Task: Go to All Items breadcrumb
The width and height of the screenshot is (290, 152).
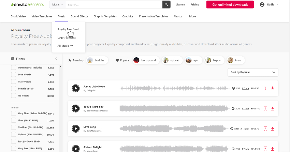Action: point(16,30)
